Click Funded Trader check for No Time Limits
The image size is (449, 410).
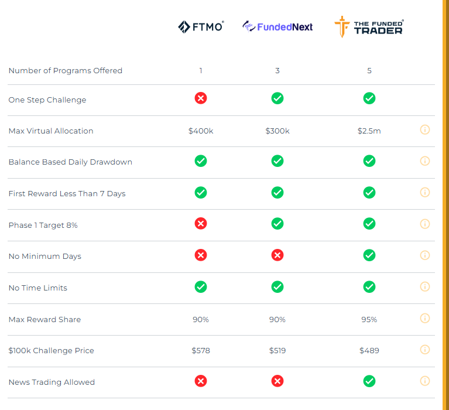(369, 287)
